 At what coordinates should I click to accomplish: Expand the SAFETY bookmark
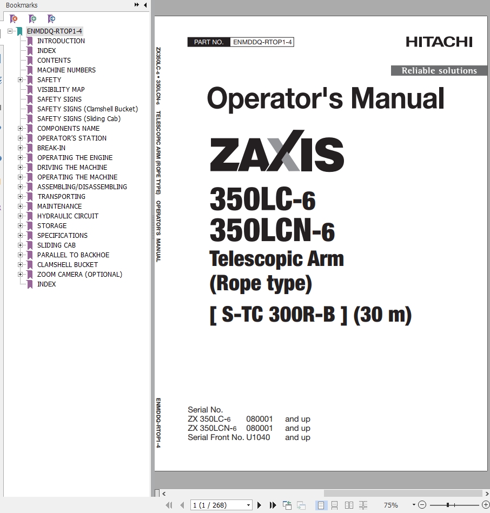pos(20,80)
